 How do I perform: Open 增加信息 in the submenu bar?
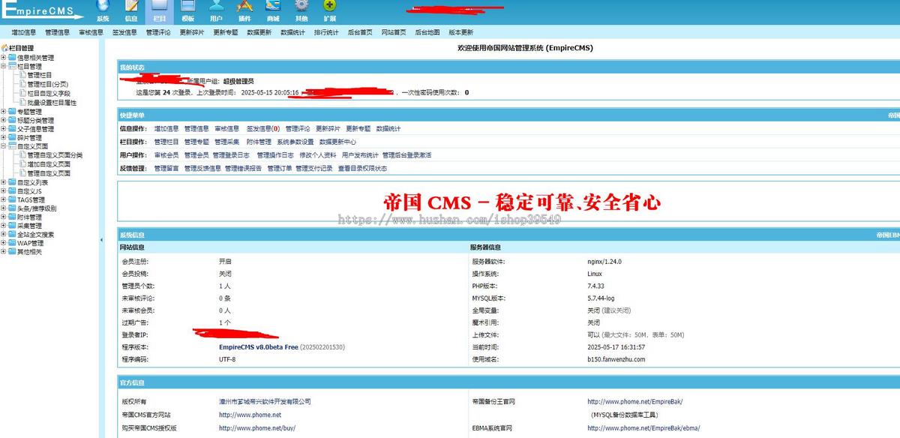click(23, 32)
